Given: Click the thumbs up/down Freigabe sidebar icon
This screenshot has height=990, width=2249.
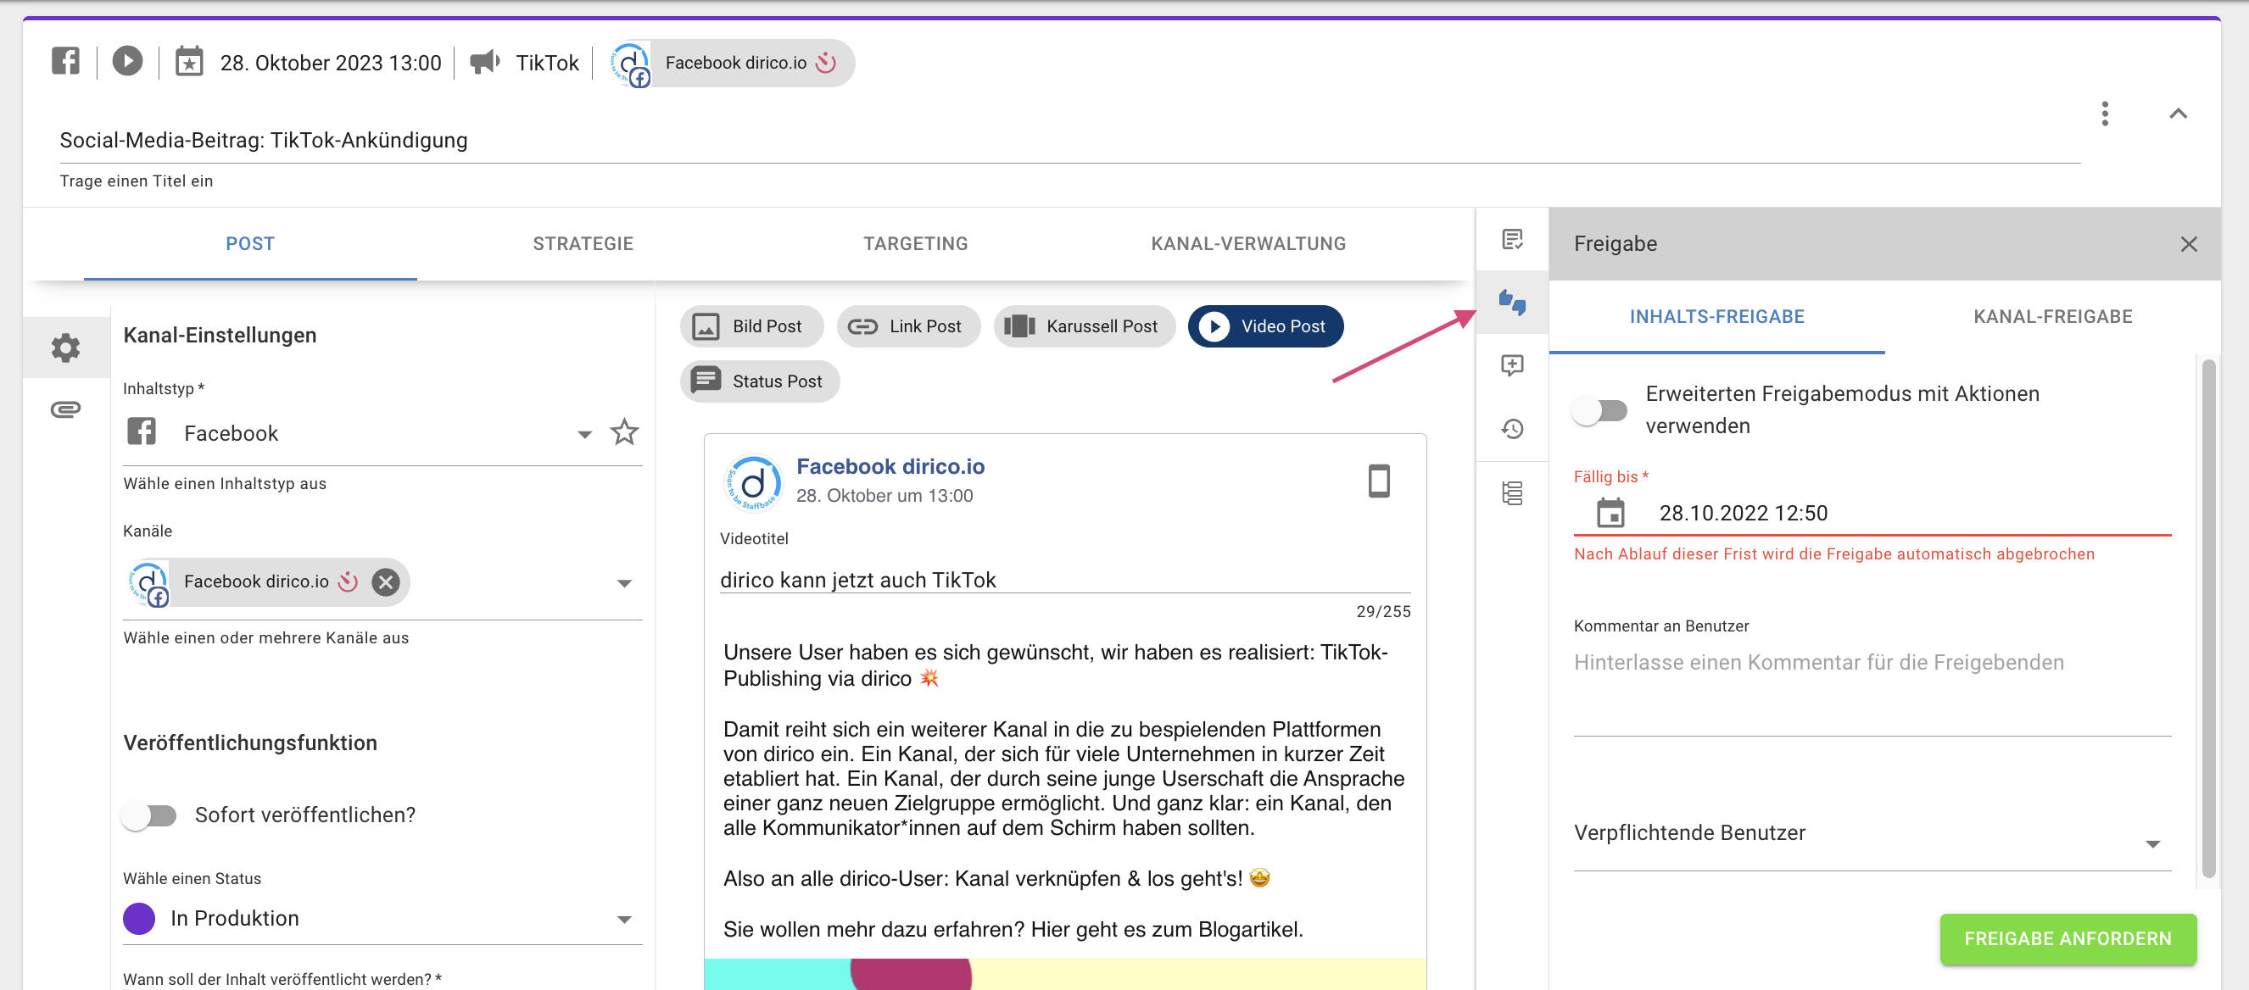Looking at the screenshot, I should 1512,303.
